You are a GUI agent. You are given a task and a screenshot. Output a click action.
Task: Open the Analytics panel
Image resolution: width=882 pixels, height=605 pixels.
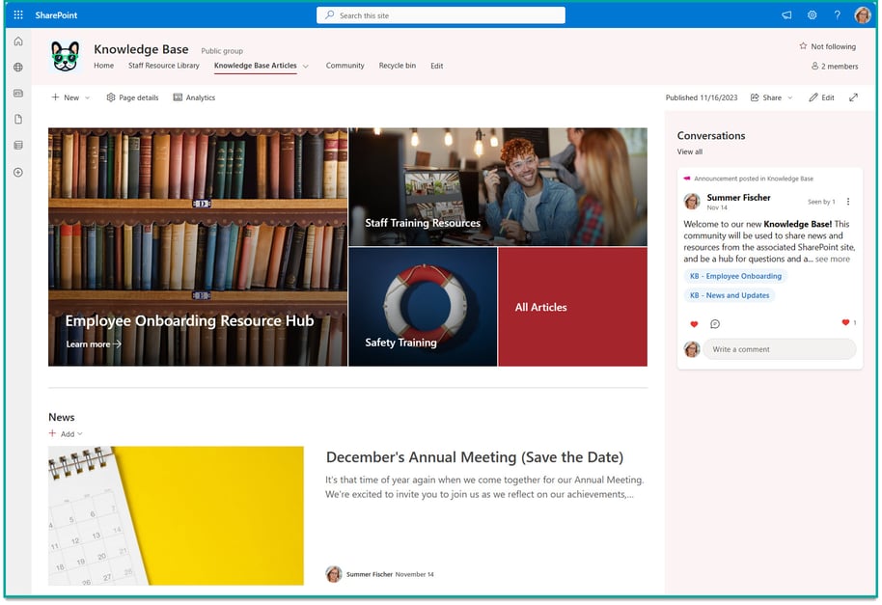pyautogui.click(x=194, y=97)
